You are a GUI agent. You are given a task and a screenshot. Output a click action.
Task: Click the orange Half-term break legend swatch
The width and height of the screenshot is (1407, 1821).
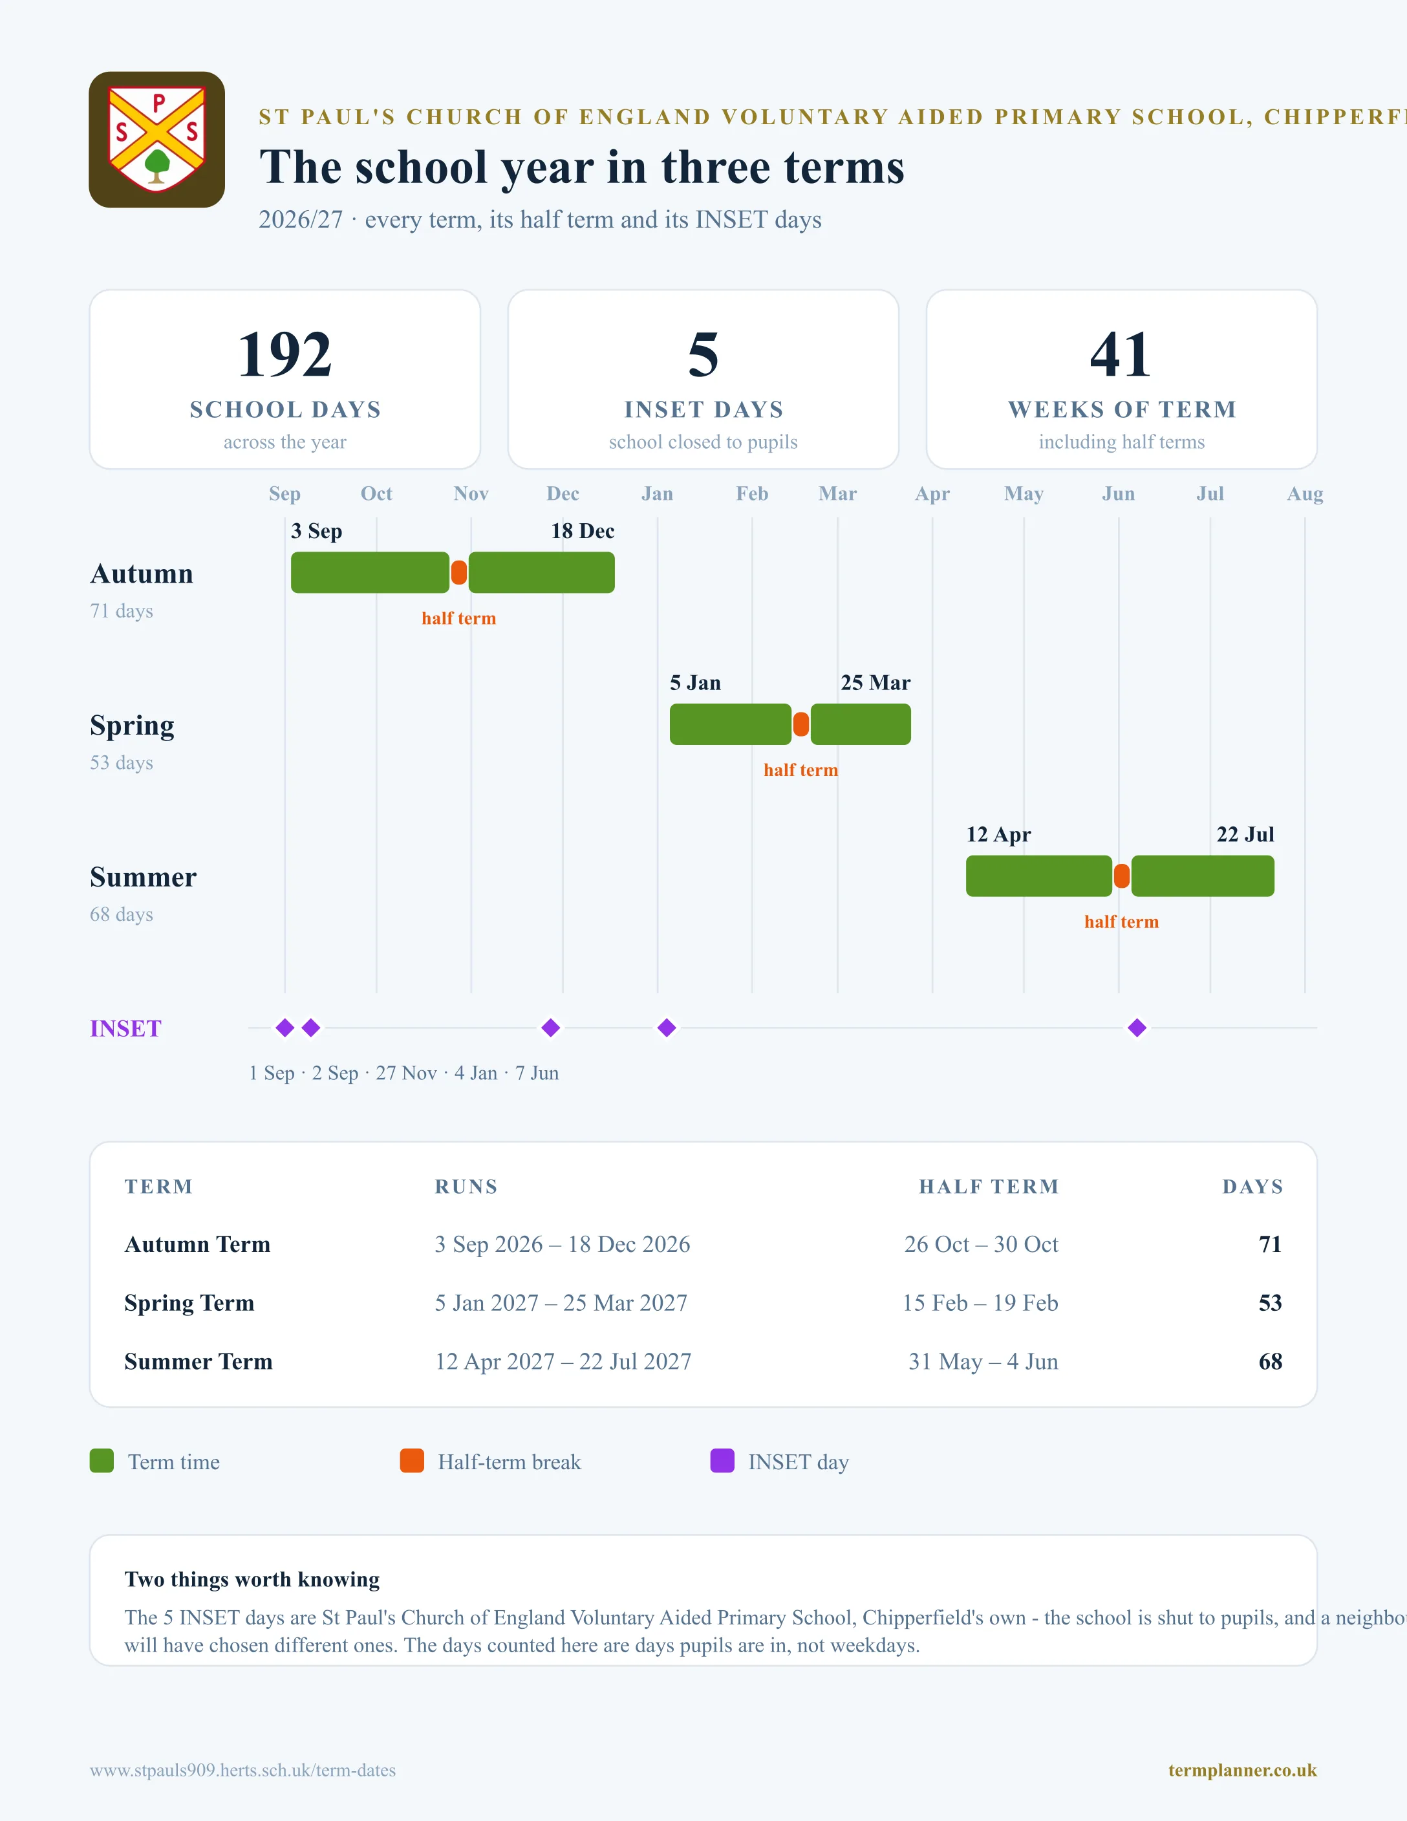412,1461
